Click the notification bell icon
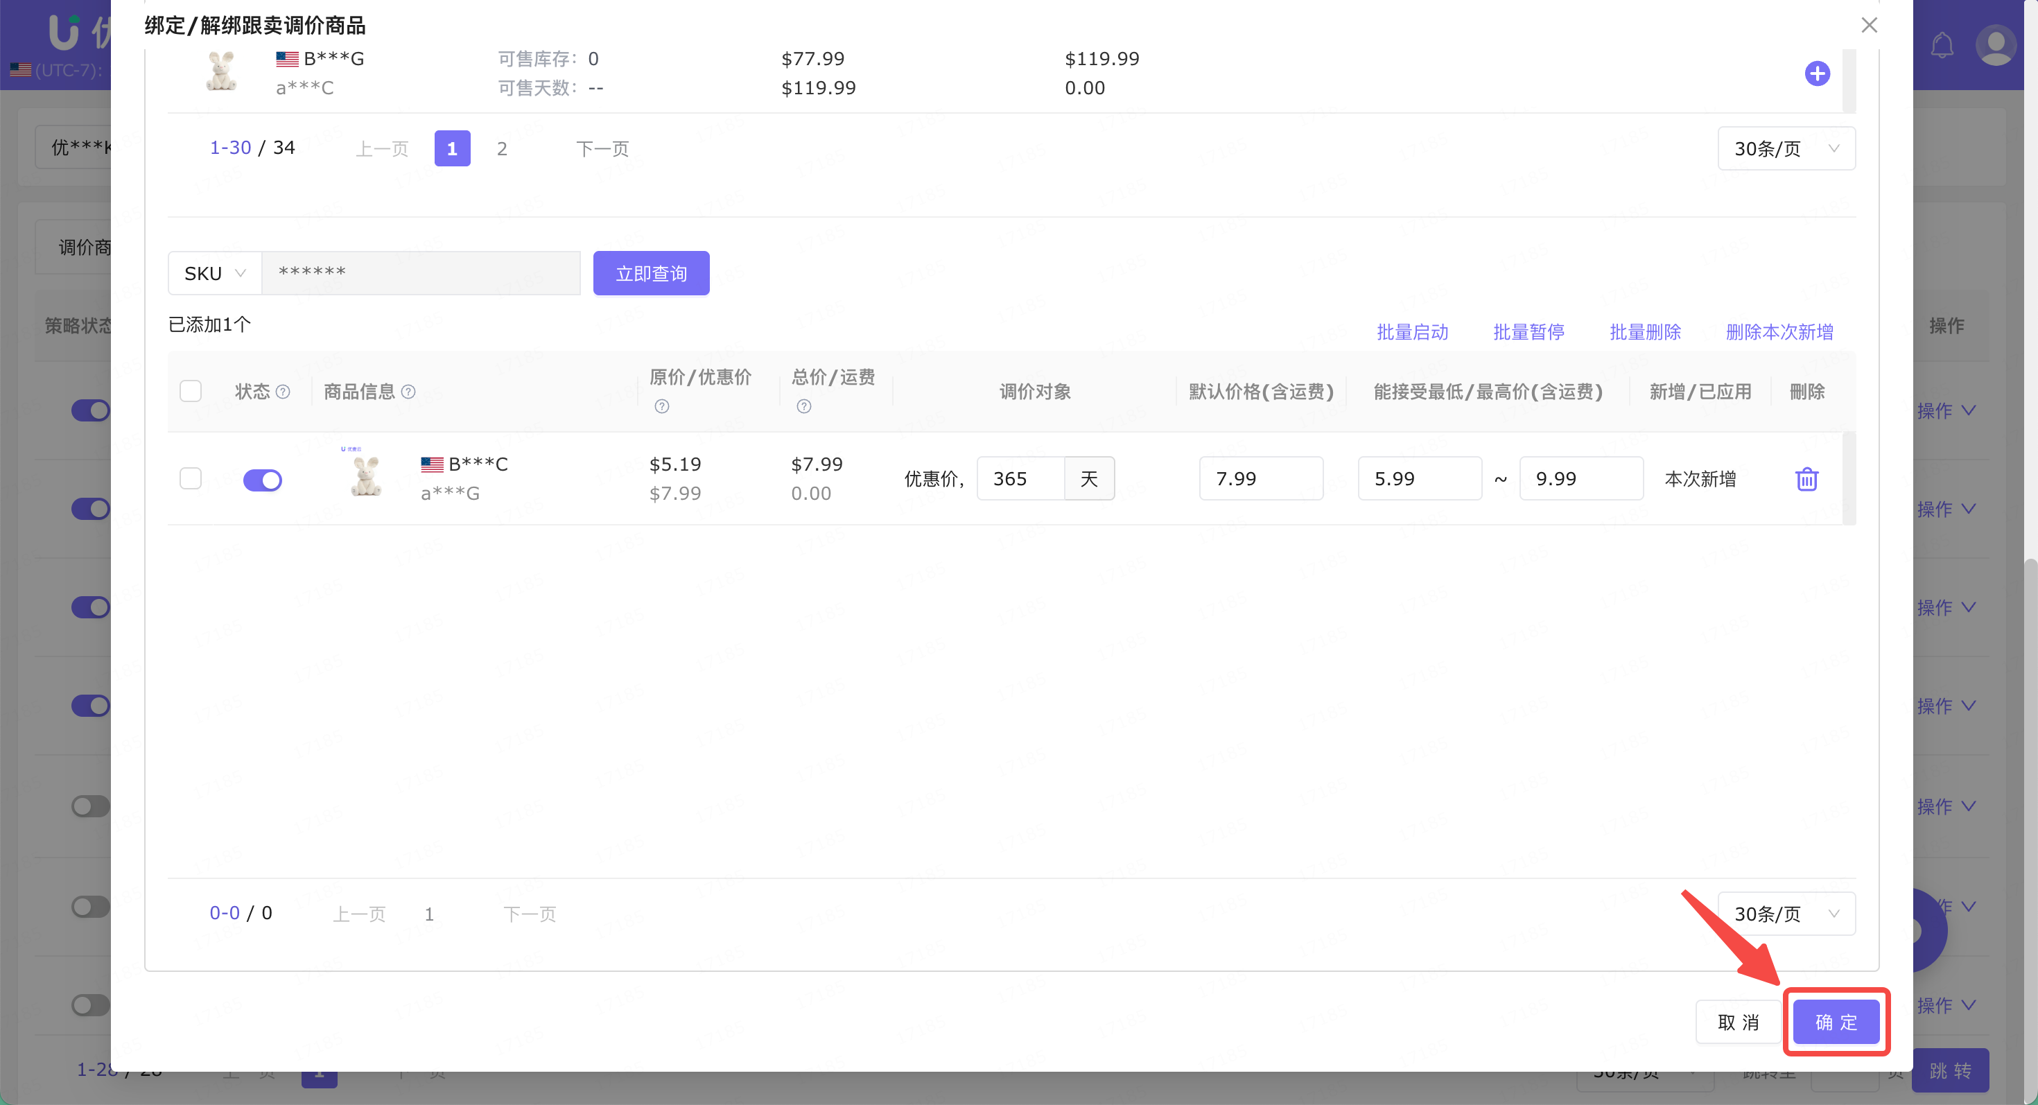 click(x=1942, y=45)
